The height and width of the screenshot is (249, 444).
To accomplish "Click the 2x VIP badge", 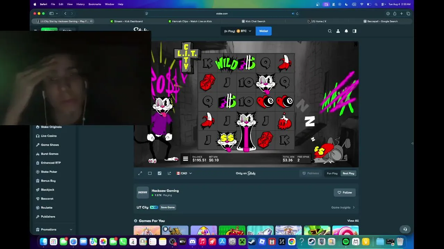I will pyautogui.click(x=154, y=207).
